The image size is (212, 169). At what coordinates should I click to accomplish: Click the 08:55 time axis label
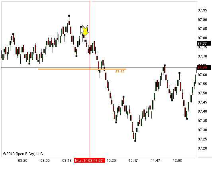point(45,161)
